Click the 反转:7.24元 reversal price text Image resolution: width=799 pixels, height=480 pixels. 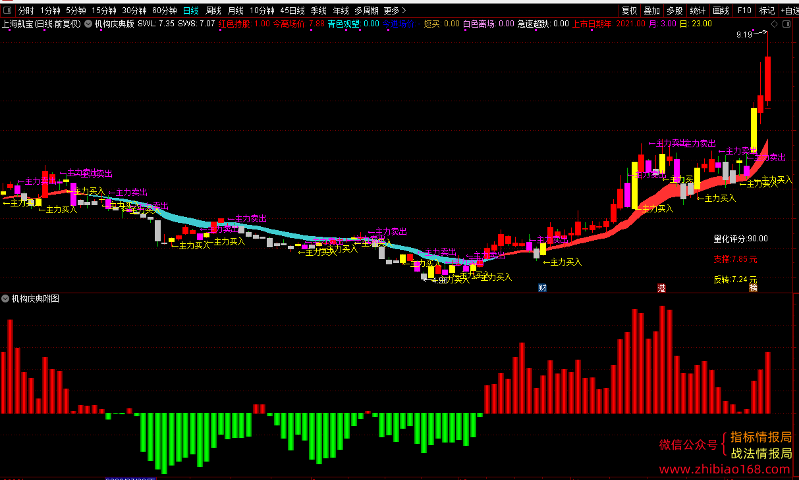pyautogui.click(x=735, y=279)
